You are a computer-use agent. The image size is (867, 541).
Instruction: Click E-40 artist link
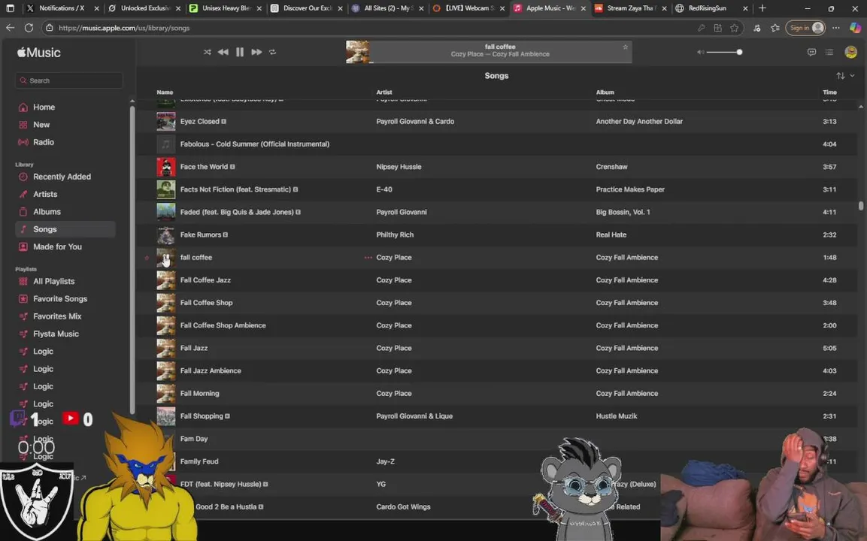point(384,189)
